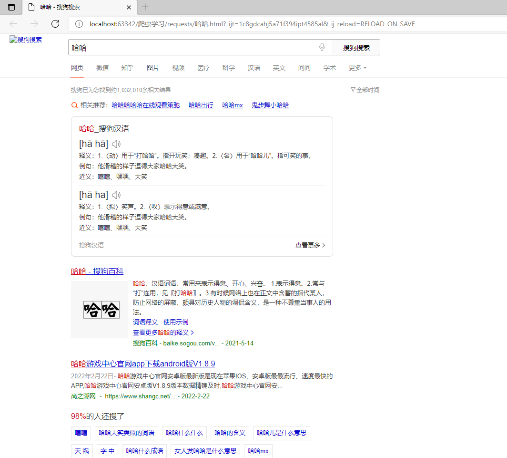The image size is (507, 458).
Task: Click the 搜狗已为您找到约1,032,010条相关结果 count text
Action: point(121,90)
